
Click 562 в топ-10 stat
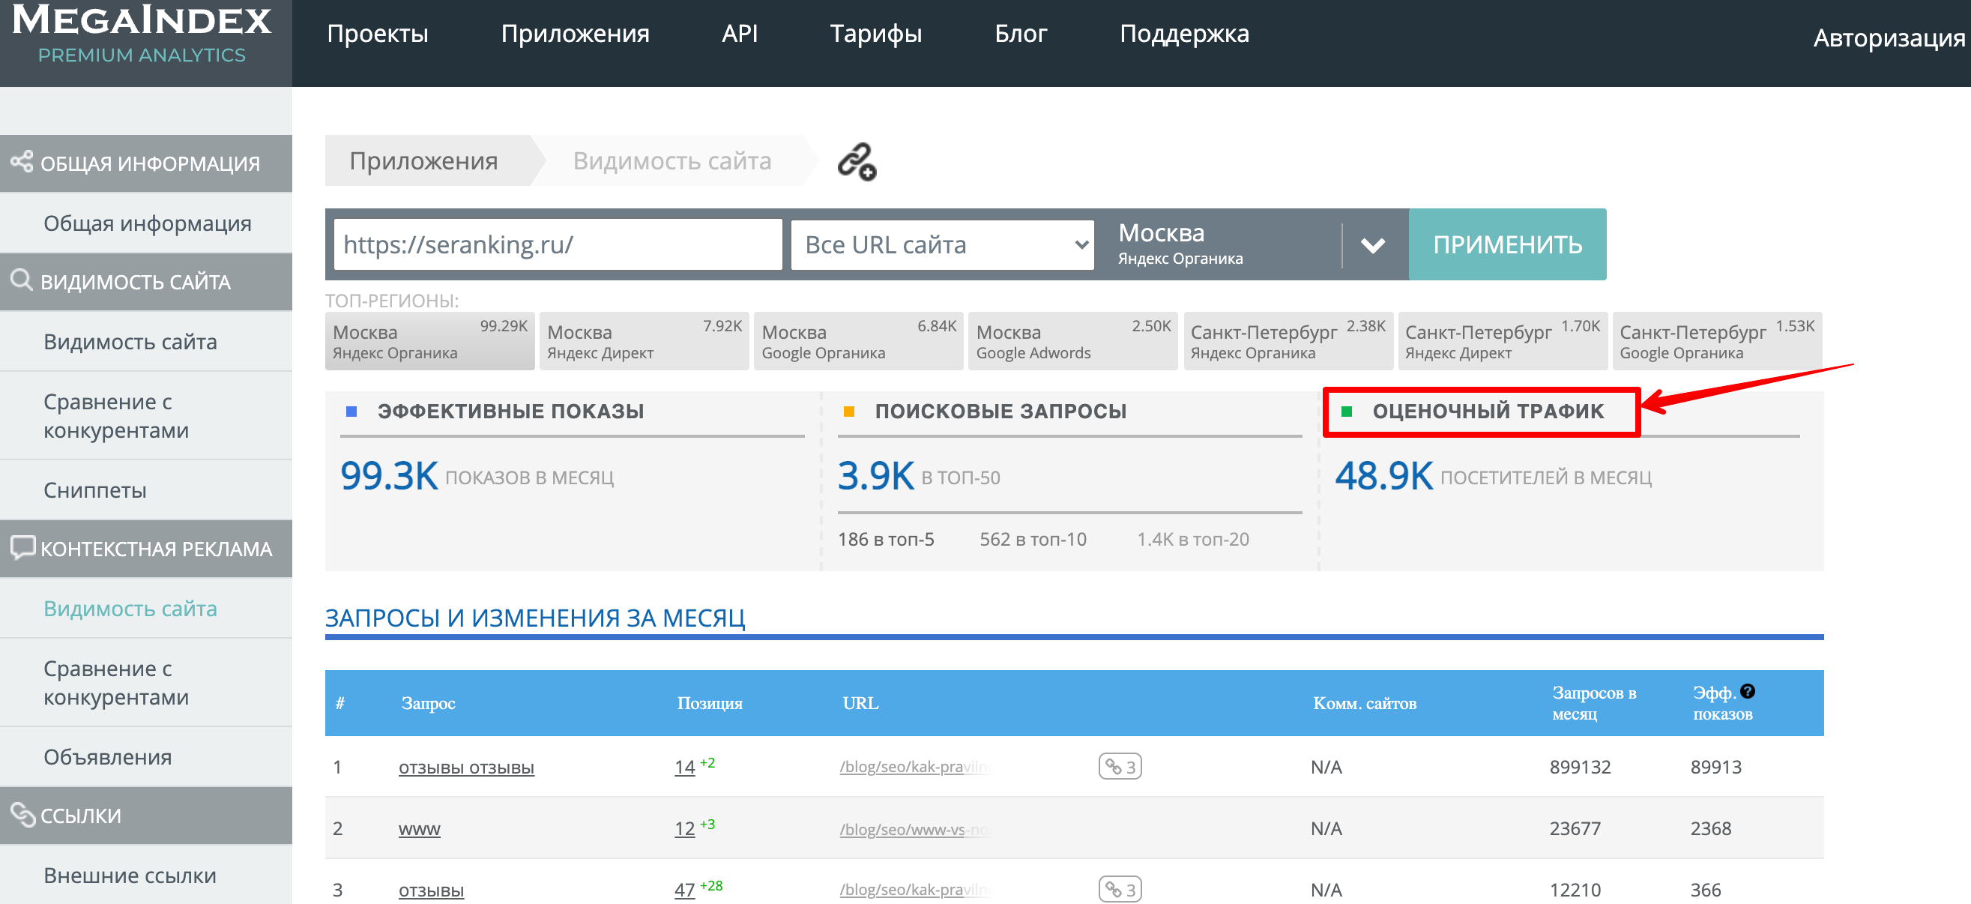tap(1033, 540)
